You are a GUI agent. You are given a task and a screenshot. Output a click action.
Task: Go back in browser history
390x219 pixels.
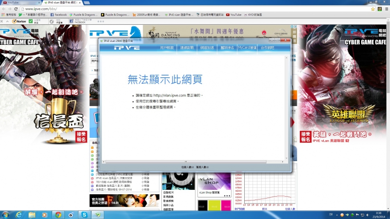[4, 9]
